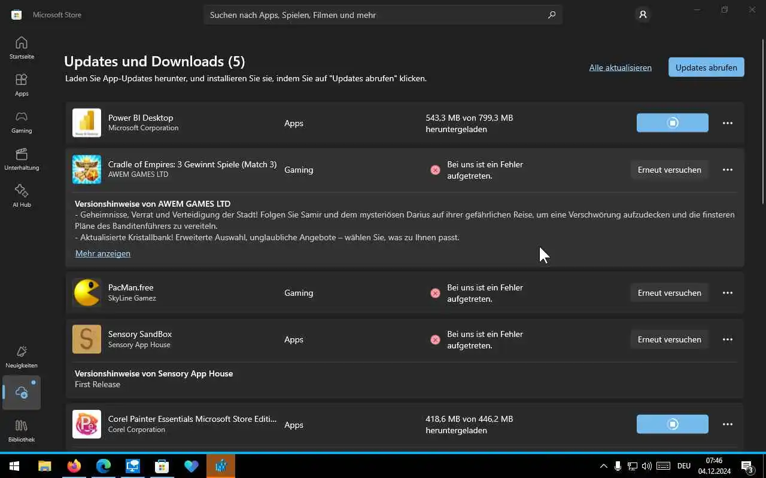Open the Cradle of Empires app icon
Screen dimensions: 766x478
click(x=87, y=170)
